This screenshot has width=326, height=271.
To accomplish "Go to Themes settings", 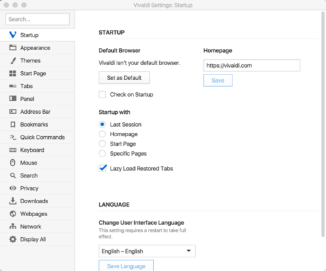I will pos(37,60).
